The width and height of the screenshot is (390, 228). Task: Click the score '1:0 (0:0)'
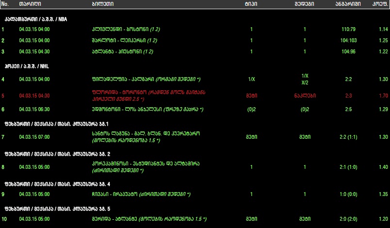pos(348,194)
